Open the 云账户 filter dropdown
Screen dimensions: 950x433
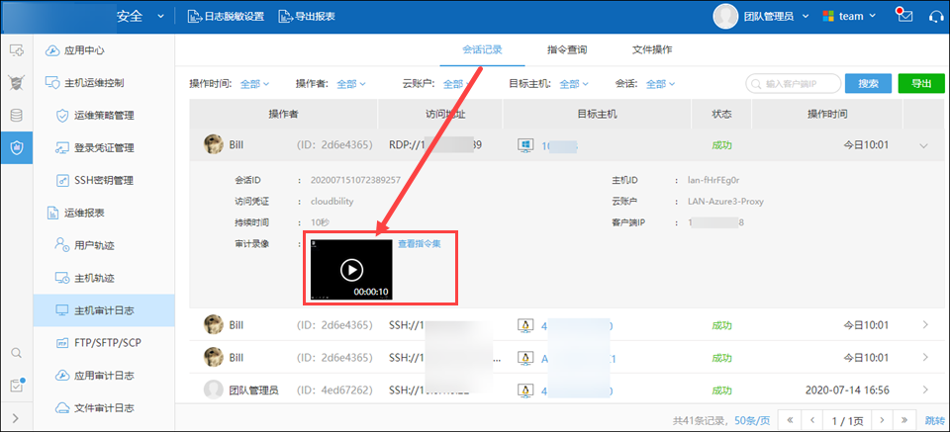click(x=457, y=84)
